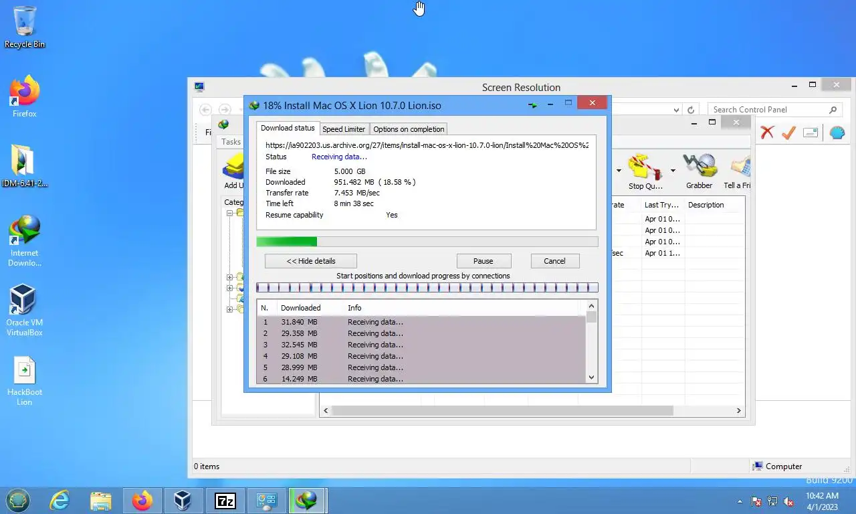Click the right arrow of the IDM horizontal scrollbar
The image size is (856, 514).
point(739,410)
